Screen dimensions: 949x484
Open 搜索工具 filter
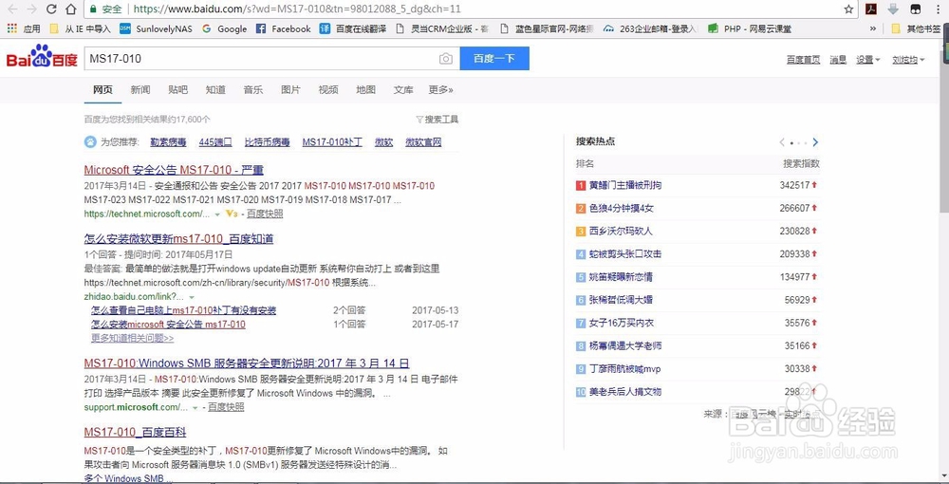(437, 120)
